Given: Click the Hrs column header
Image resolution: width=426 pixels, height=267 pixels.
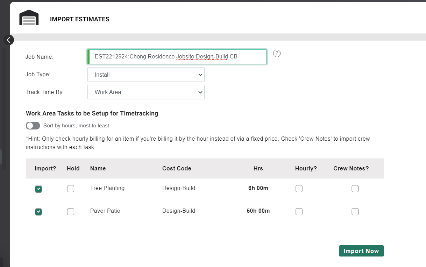Looking at the screenshot, I should [x=258, y=168].
